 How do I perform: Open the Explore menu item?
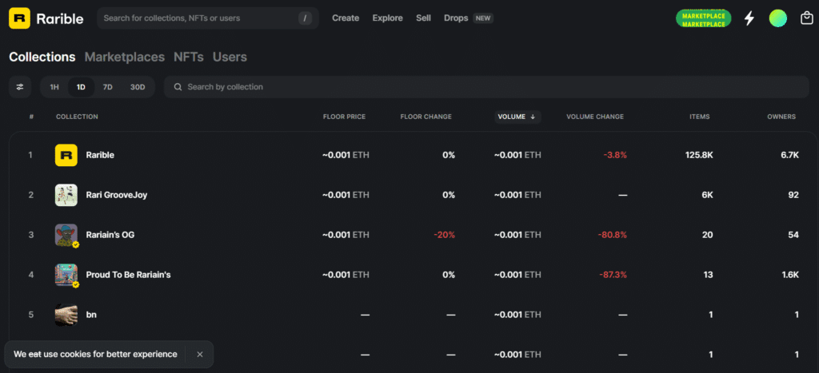pyautogui.click(x=388, y=18)
